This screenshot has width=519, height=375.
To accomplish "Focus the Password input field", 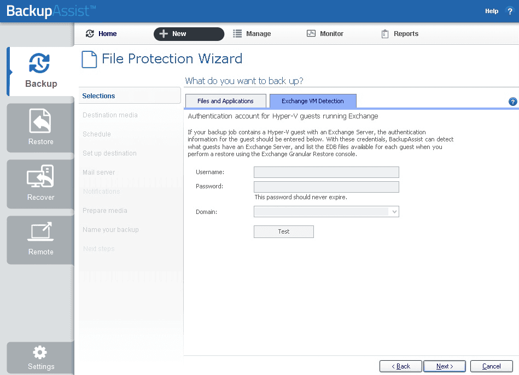I will (x=326, y=187).
